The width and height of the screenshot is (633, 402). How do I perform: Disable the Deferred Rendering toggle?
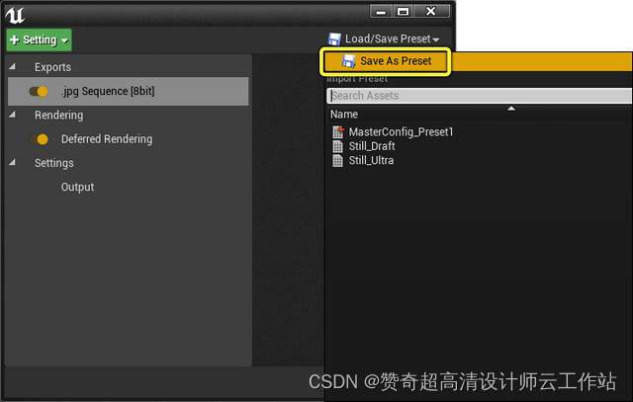(41, 139)
